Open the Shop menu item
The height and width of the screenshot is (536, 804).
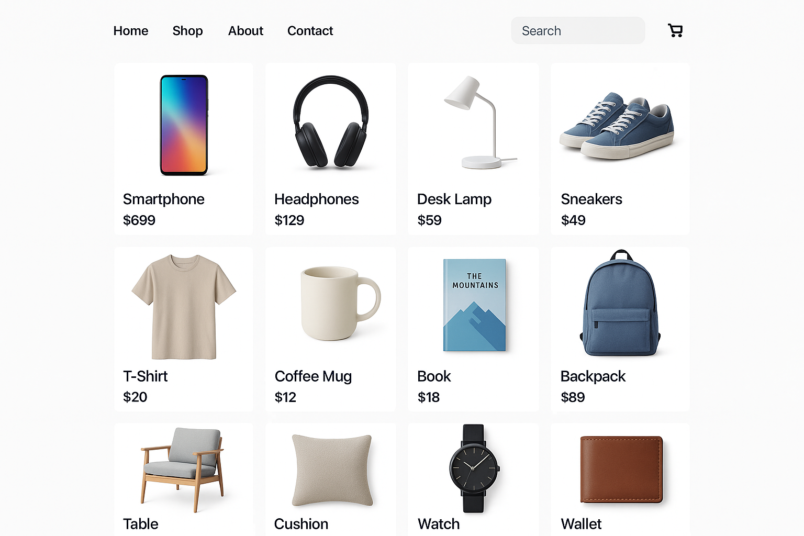[187, 31]
